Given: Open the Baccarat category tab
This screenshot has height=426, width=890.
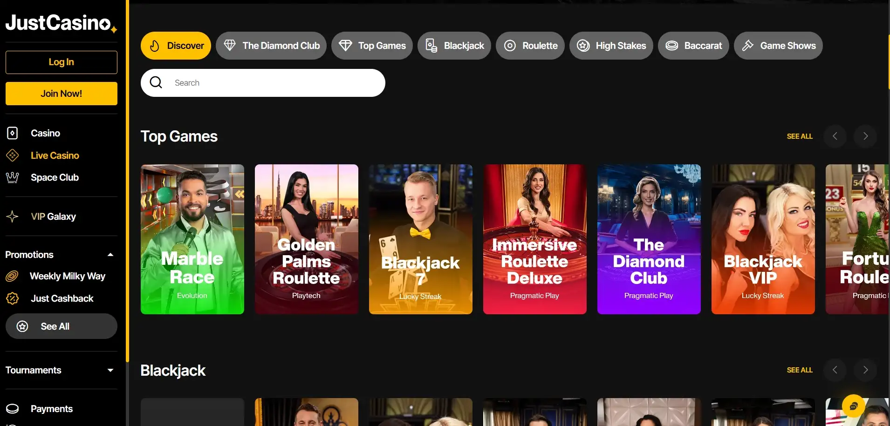Looking at the screenshot, I should pos(693,46).
